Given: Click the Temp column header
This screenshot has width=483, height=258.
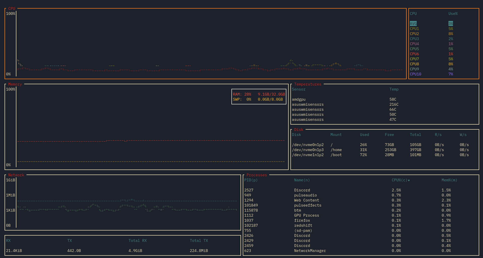Looking at the screenshot, I should tap(394, 89).
